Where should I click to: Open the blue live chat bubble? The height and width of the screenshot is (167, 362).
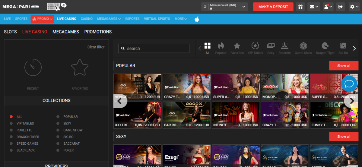click(x=349, y=84)
